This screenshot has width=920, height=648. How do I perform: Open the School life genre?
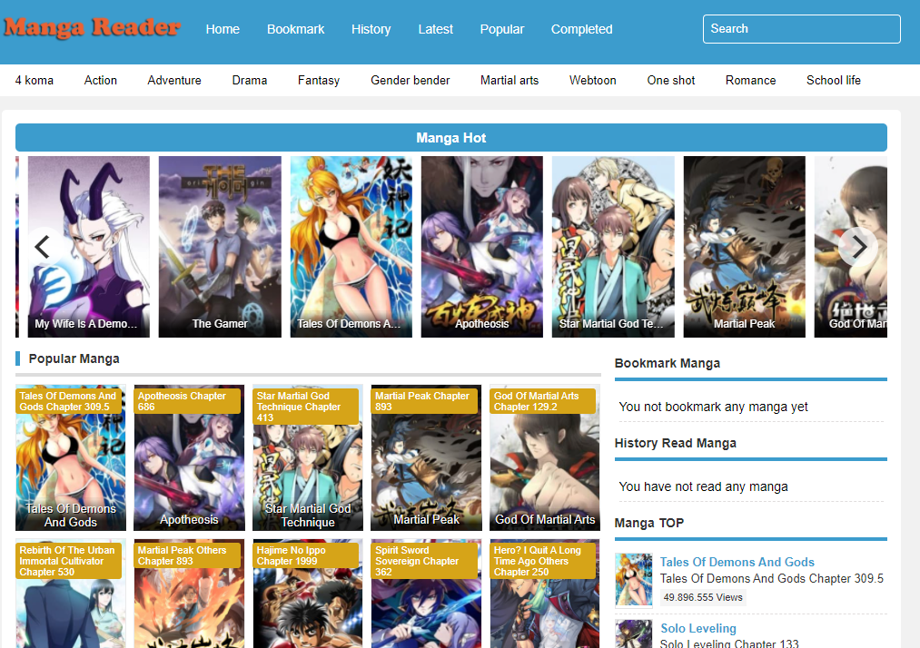click(x=833, y=81)
